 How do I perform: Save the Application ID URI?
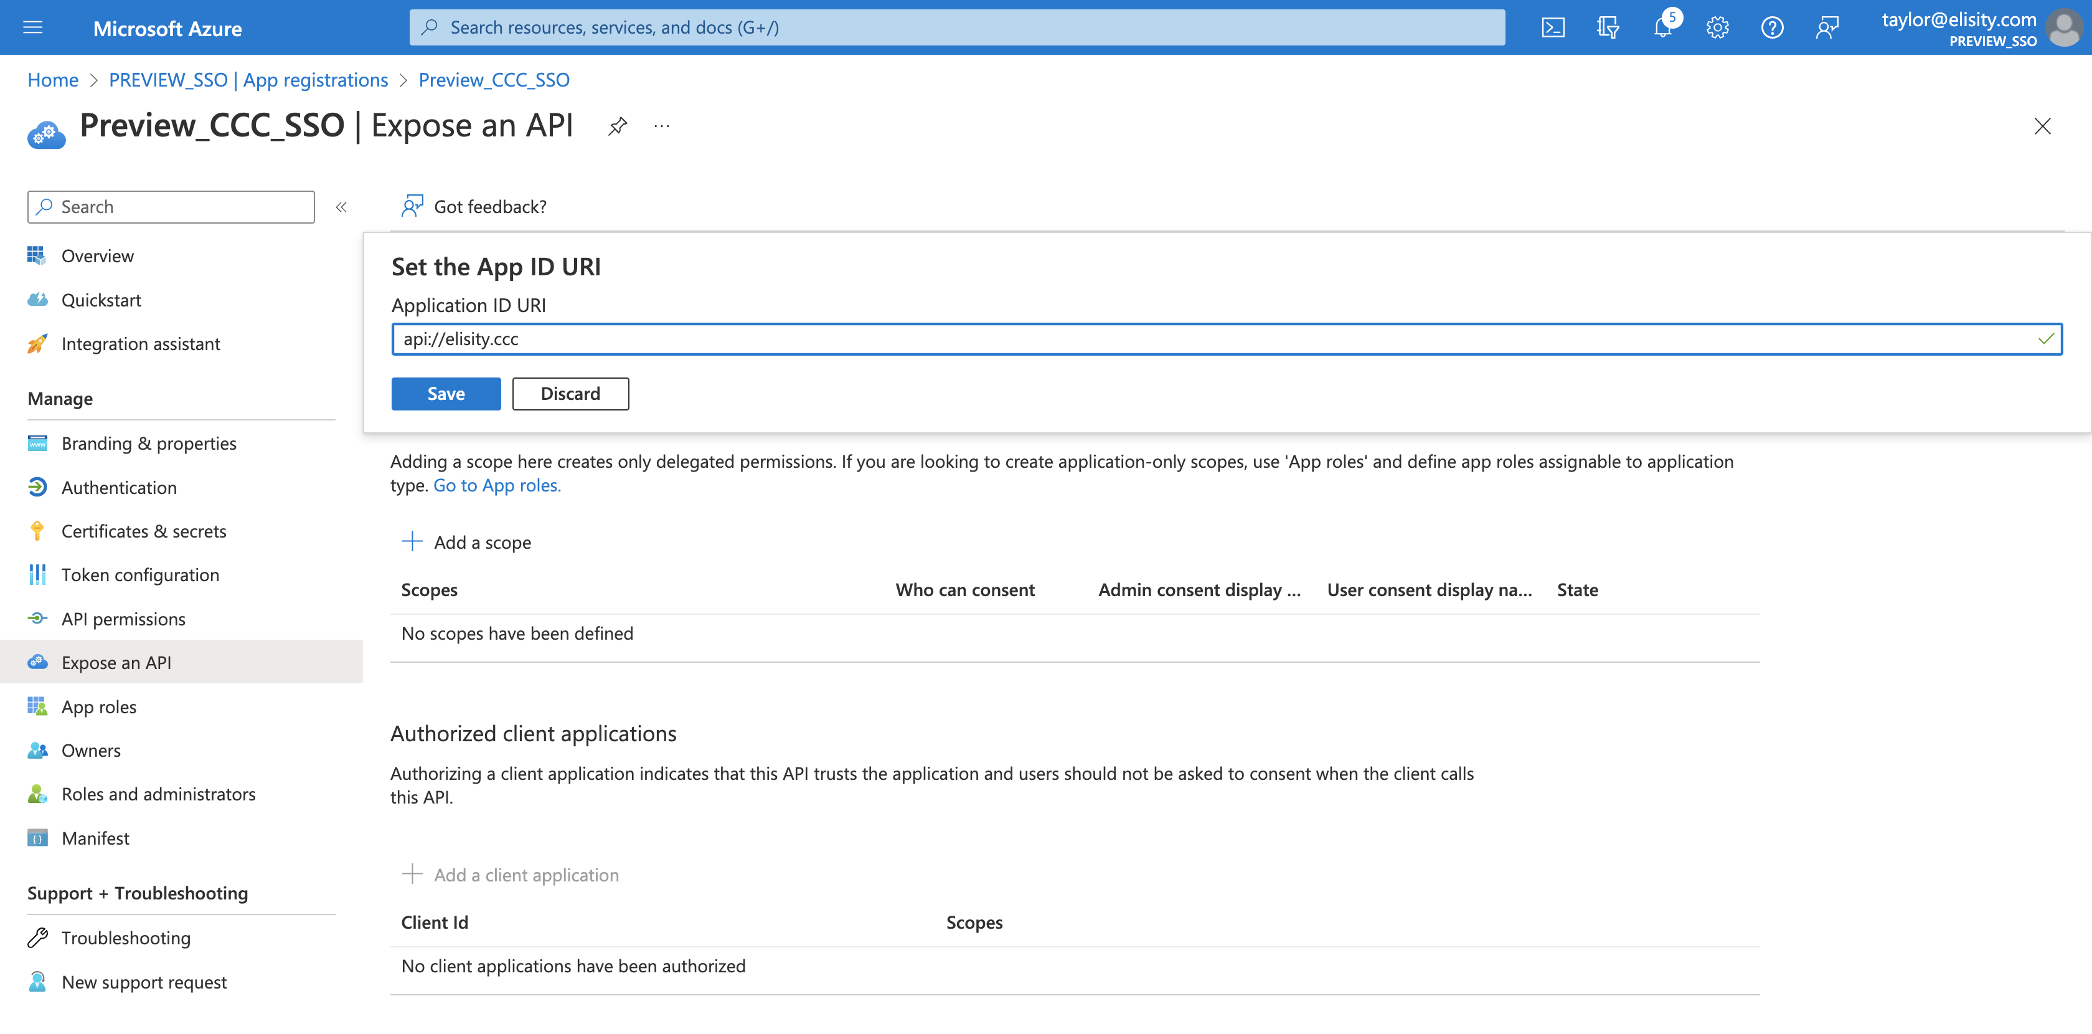click(446, 394)
